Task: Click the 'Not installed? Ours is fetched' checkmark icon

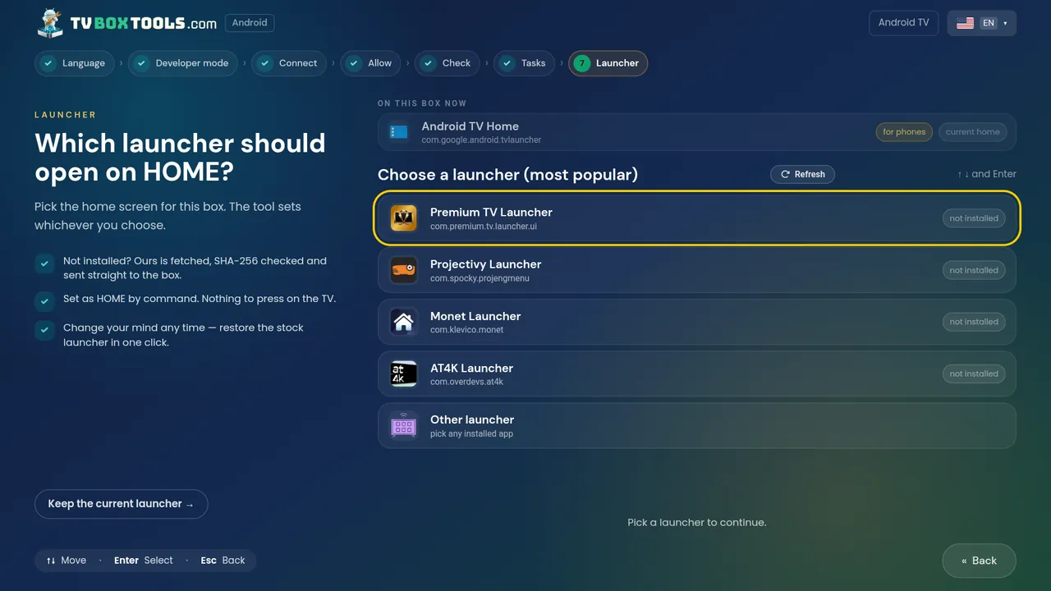Action: click(x=44, y=263)
